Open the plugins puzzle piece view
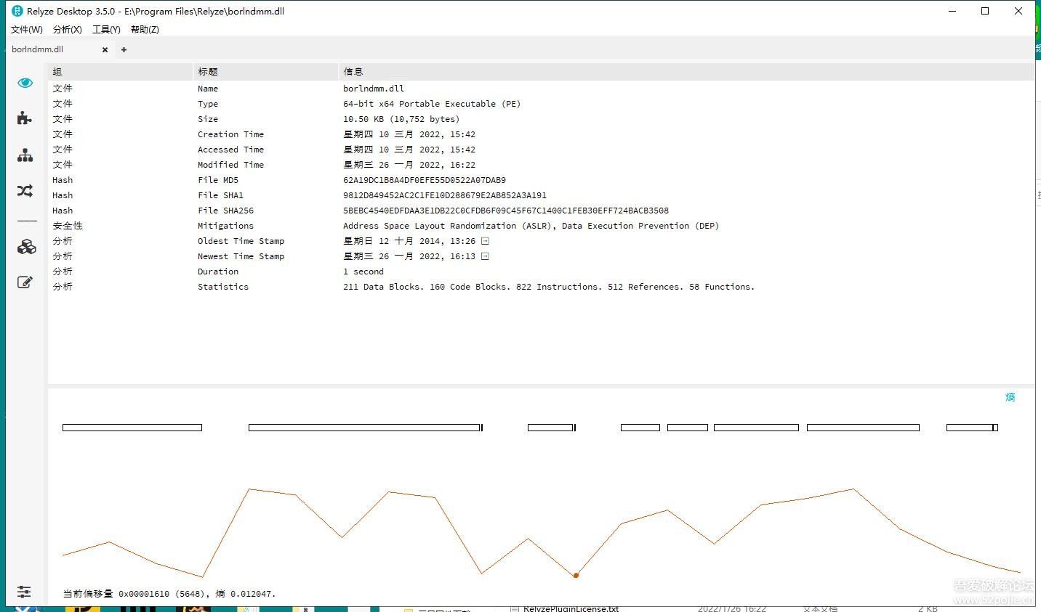The image size is (1041, 612). [x=25, y=118]
